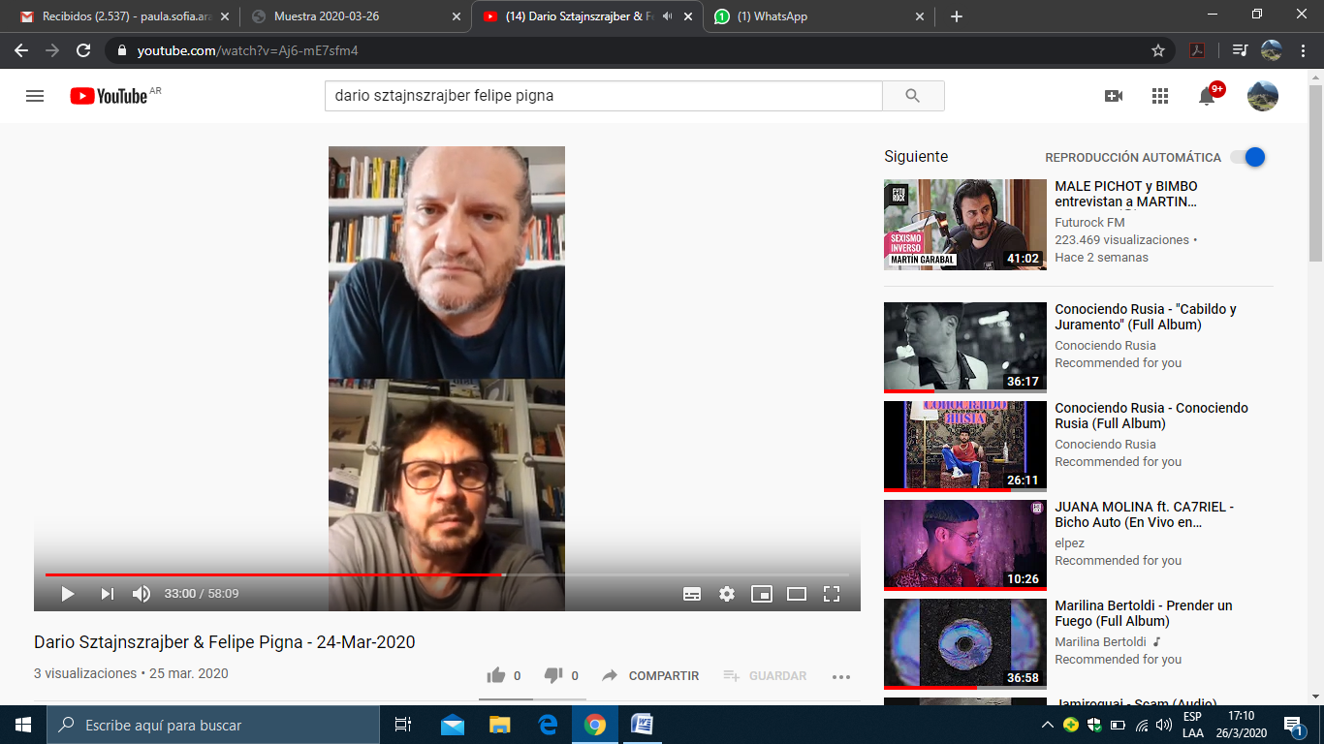The width and height of the screenshot is (1324, 744).
Task: Click GUARDAR to save video
Action: (x=766, y=676)
